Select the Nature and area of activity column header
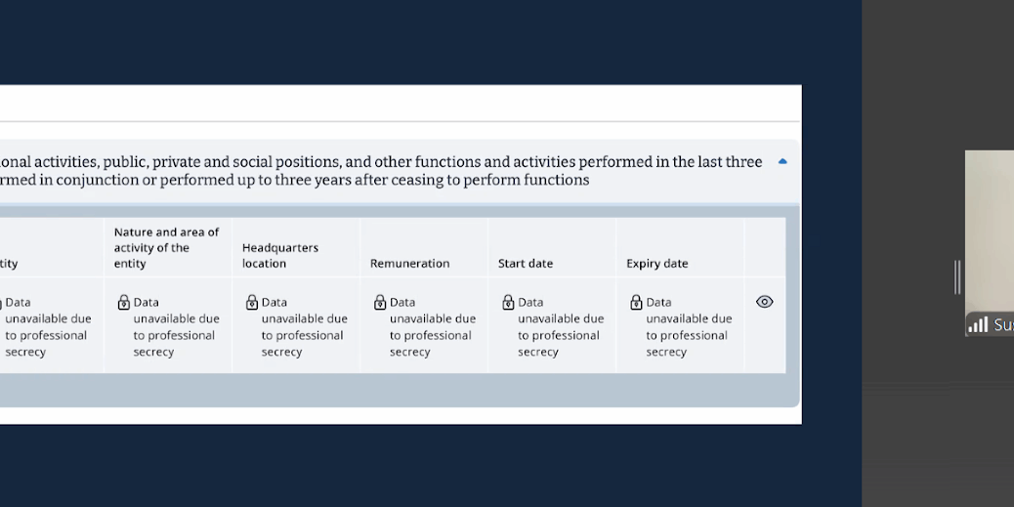The width and height of the screenshot is (1014, 507). click(166, 247)
